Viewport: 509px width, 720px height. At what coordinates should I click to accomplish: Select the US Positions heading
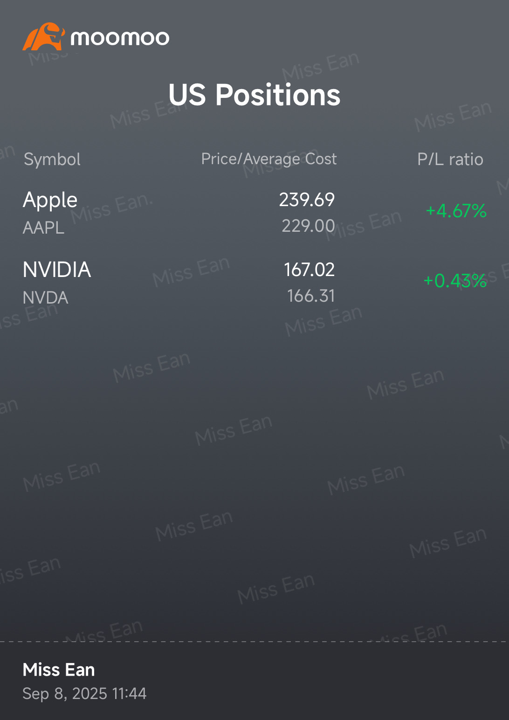[254, 95]
